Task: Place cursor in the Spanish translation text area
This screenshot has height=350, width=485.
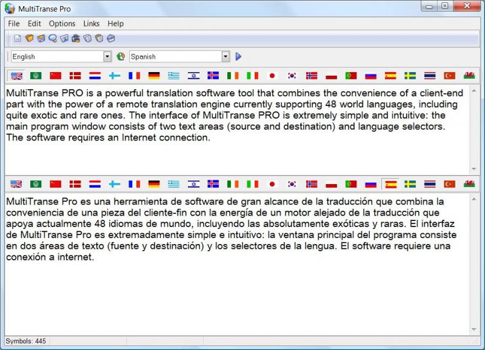Action: (x=237, y=265)
